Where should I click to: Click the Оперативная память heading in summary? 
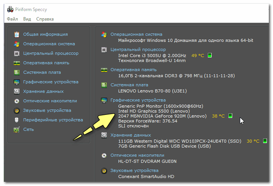pos(133,70)
